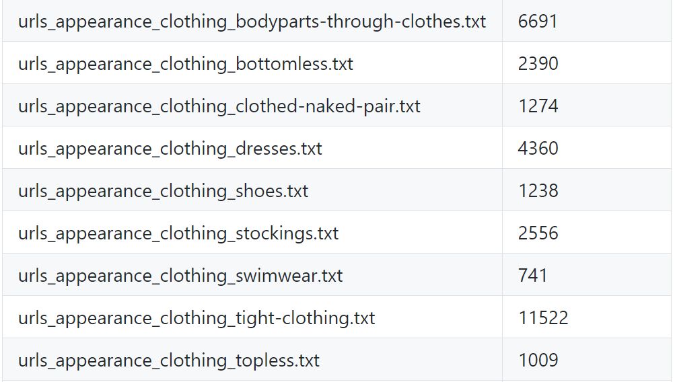Screen dimensions: 675x382
Task: Select the count value 4360
Action: (x=538, y=148)
